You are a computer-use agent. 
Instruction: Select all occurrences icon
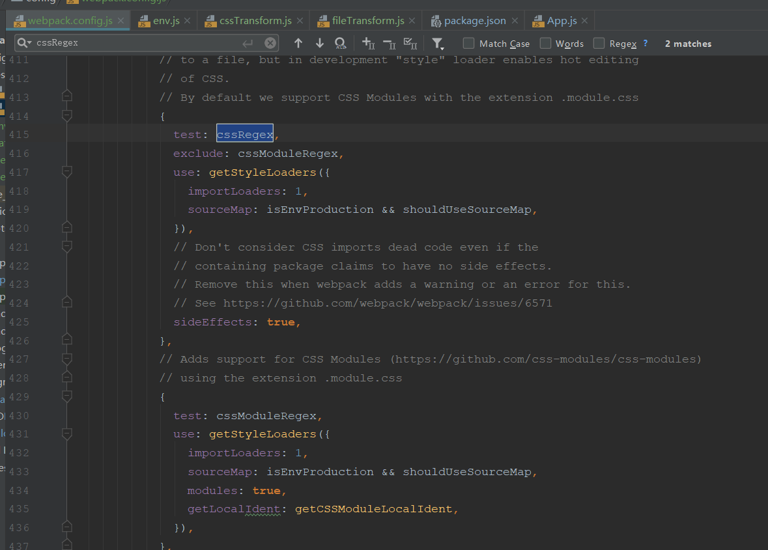click(x=410, y=43)
